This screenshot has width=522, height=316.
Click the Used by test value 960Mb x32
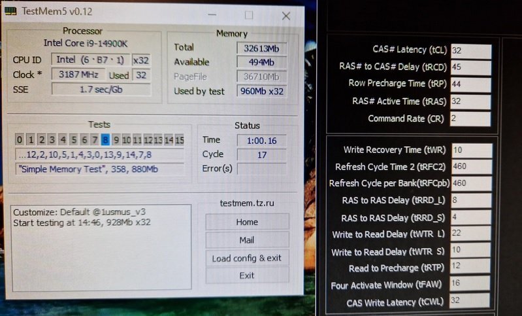tap(261, 92)
